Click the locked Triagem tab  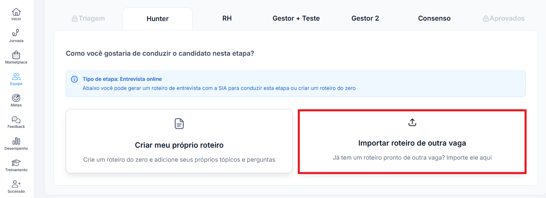[x=88, y=18]
